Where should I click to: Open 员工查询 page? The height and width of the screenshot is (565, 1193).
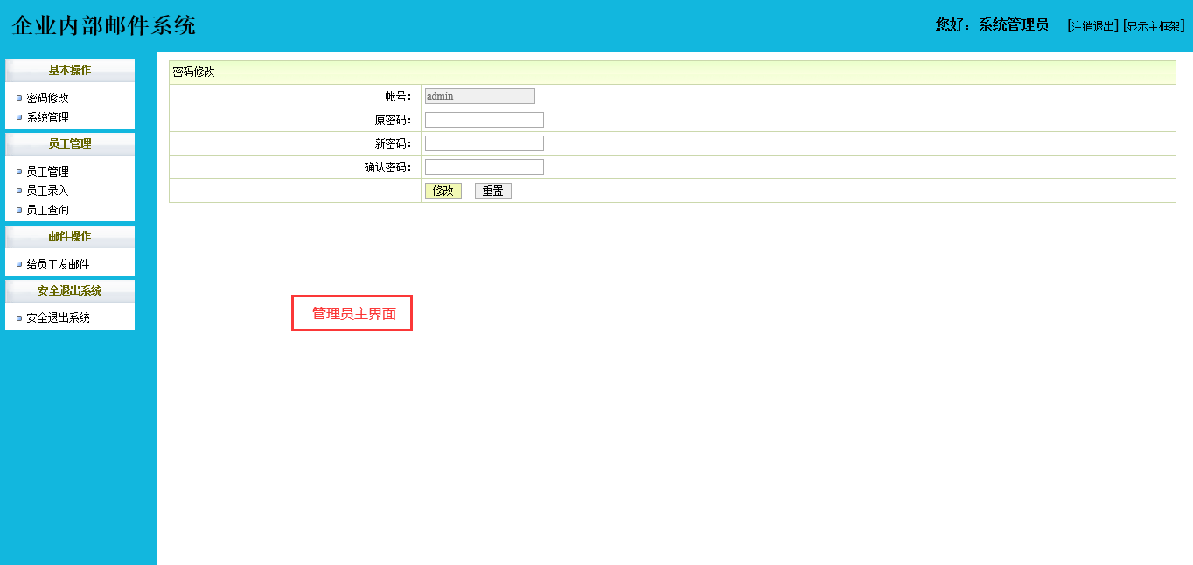(47, 210)
